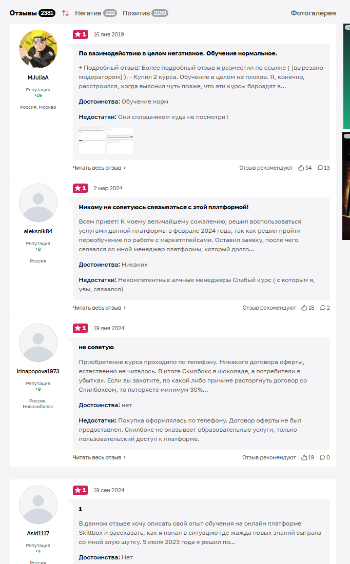This screenshot has width=350, height=564.
Task: Click the sort arrows icon next to Отзывы
Action: pos(65,13)
